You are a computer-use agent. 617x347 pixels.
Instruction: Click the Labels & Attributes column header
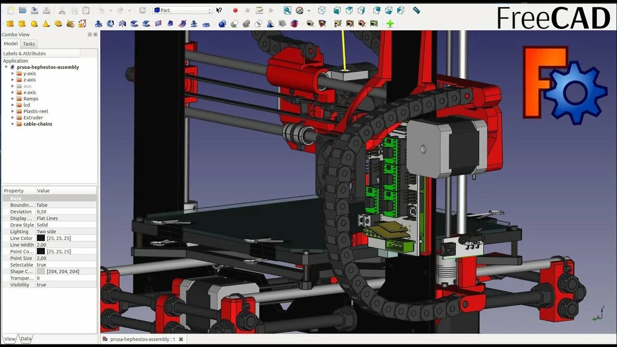(40, 53)
